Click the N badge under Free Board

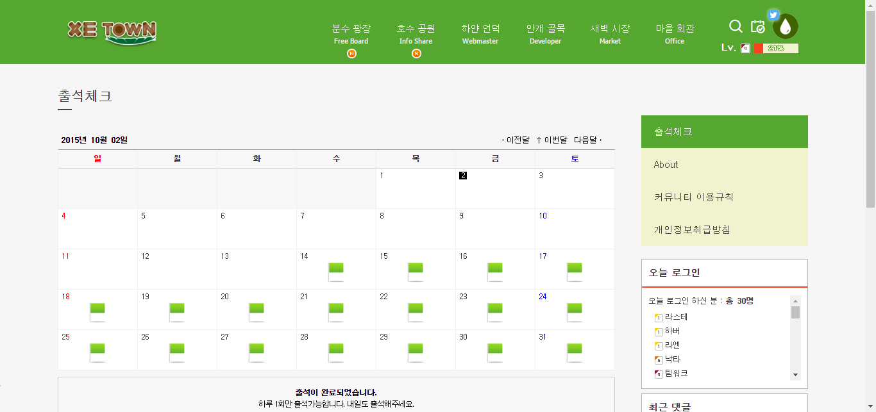(x=351, y=54)
